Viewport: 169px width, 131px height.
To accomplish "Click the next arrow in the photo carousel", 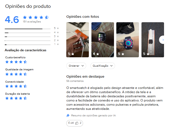I will click(x=163, y=40).
